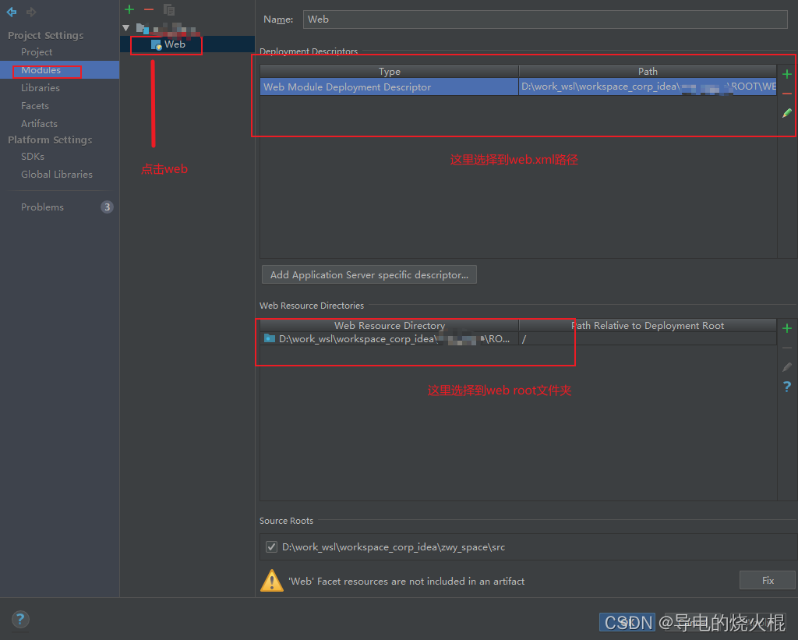Open the Facets settings page
Viewport: 798px width, 640px height.
pos(34,105)
